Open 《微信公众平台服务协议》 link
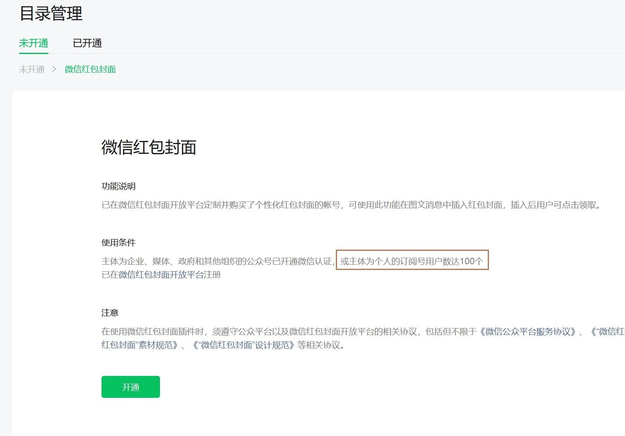 (528, 332)
